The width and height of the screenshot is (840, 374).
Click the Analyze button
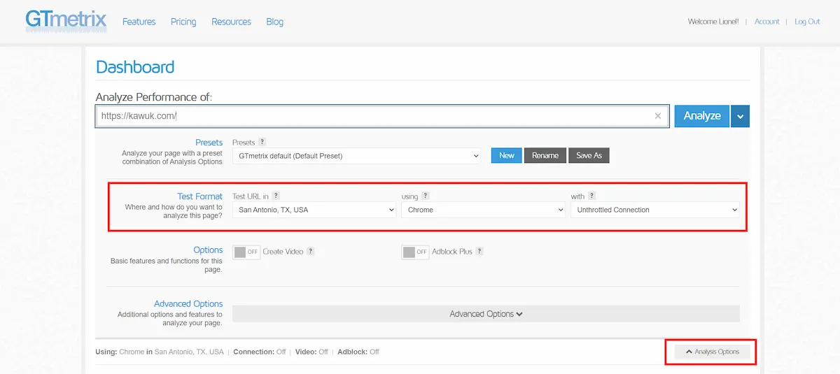(x=702, y=116)
